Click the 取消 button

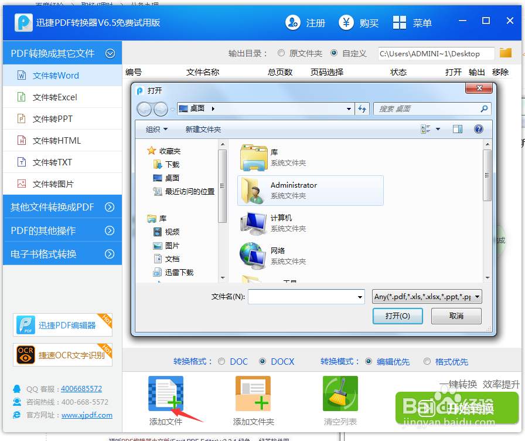tap(456, 316)
